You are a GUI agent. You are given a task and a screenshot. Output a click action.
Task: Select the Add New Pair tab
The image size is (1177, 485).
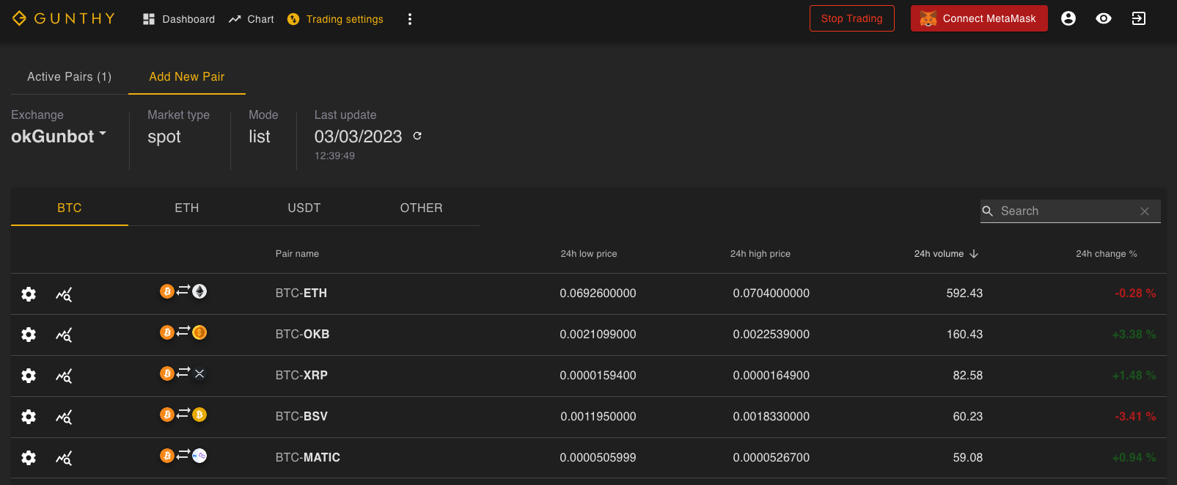(x=187, y=76)
